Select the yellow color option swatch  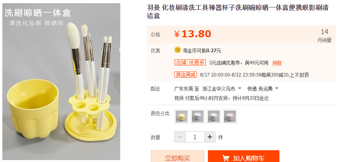(182, 116)
